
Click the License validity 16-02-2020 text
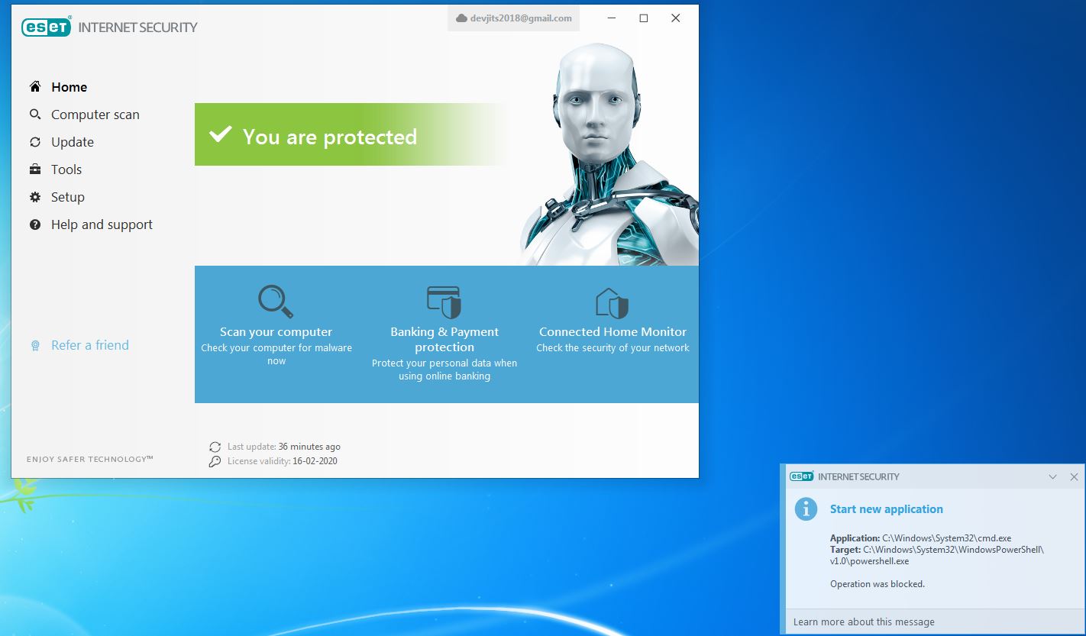283,461
